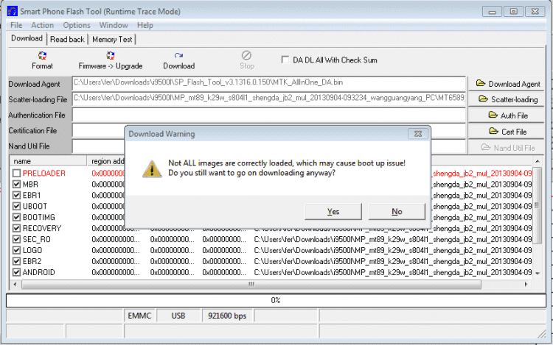Image resolution: width=553 pixels, height=345 pixels.
Task: Click the Download arrow toolbar icon
Action: point(178,55)
